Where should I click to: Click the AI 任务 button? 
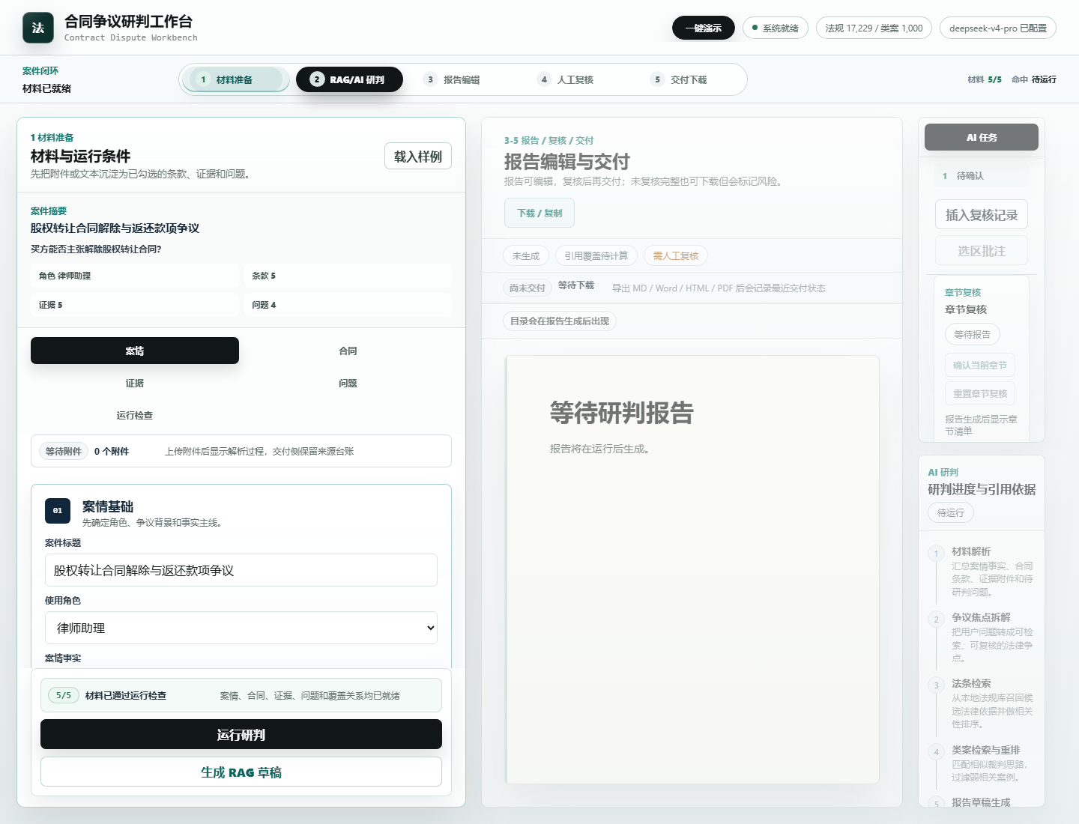pos(982,137)
